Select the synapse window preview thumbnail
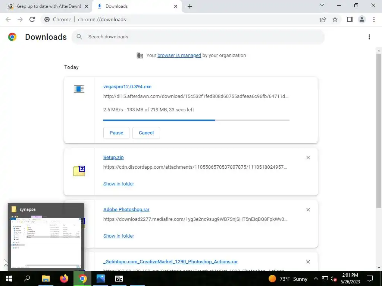Viewport: 382px width, 286px height. (x=46, y=237)
